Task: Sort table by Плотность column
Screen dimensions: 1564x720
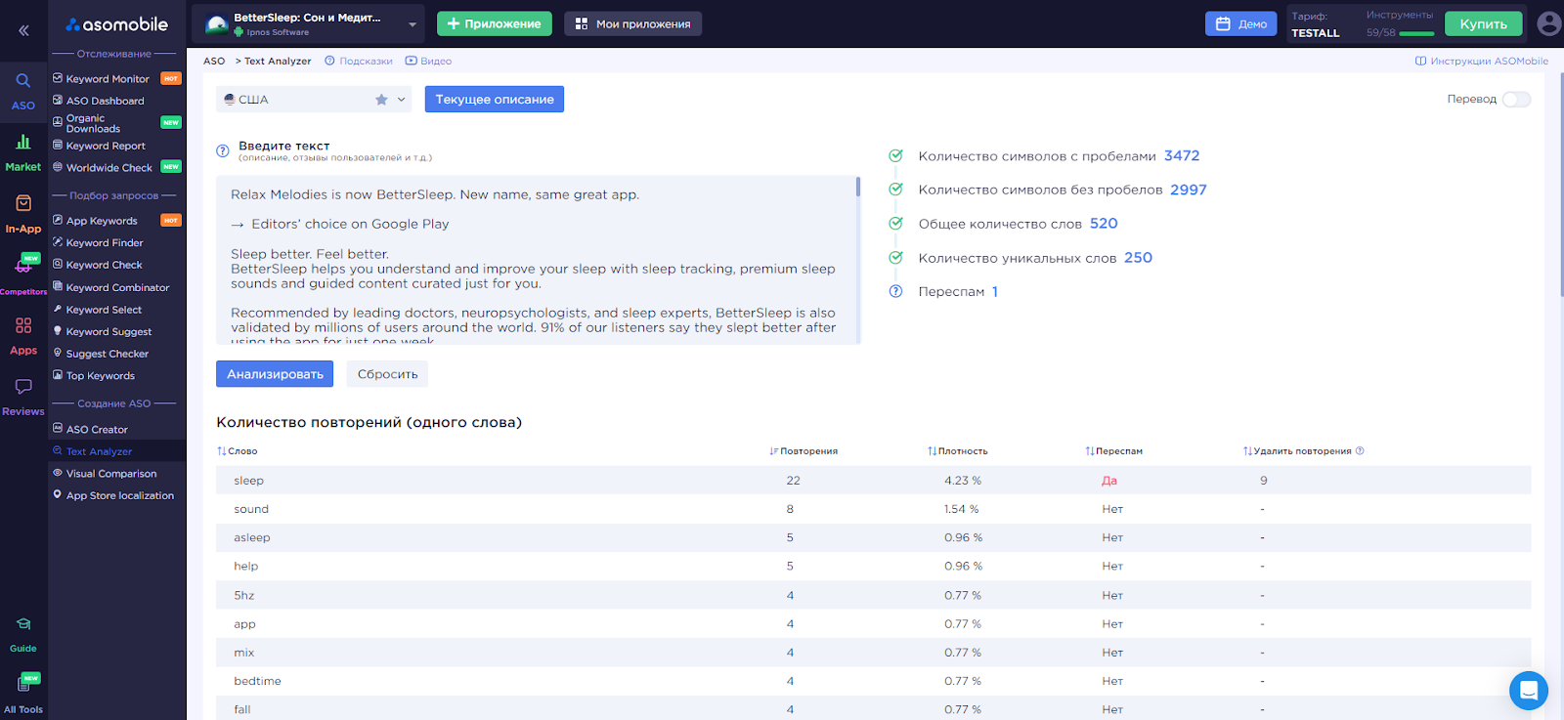Action: (x=958, y=451)
